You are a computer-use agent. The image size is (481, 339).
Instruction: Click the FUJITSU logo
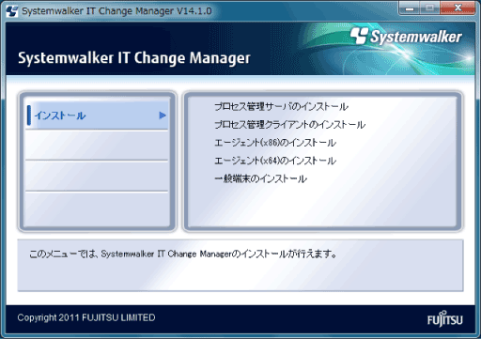click(x=444, y=319)
